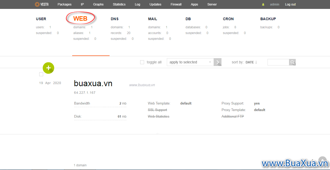
Task: Open the Statistics menu item
Action: [119, 4]
